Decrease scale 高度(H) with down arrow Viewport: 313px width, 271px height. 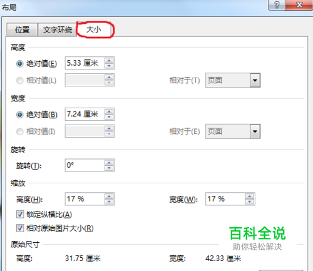109,202
